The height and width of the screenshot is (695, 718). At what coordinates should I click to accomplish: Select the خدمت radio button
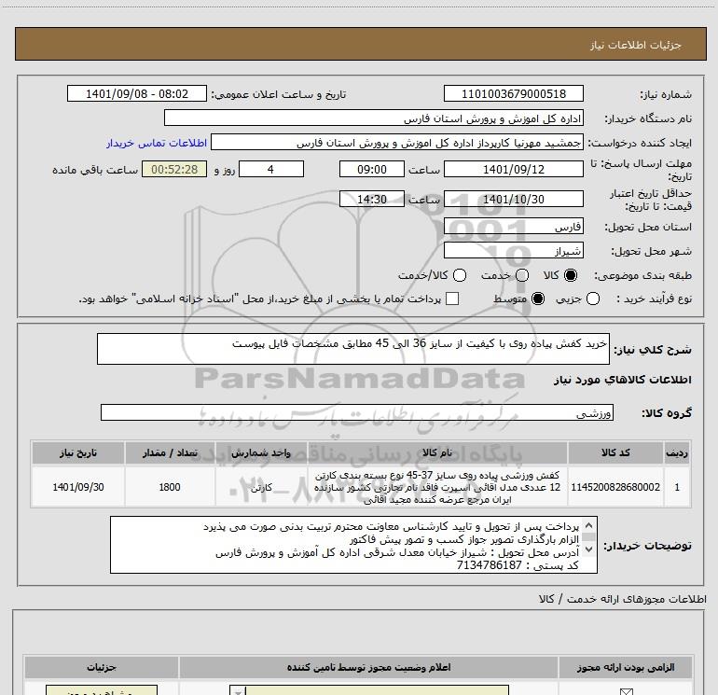(522, 275)
